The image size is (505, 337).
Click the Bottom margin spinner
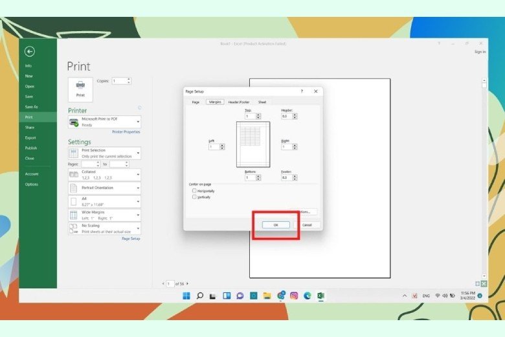pyautogui.click(x=258, y=178)
